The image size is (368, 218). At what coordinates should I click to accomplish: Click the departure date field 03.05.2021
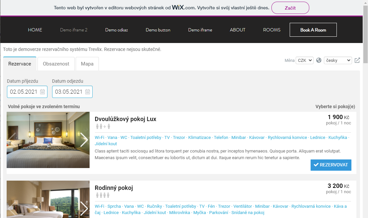[x=72, y=92]
